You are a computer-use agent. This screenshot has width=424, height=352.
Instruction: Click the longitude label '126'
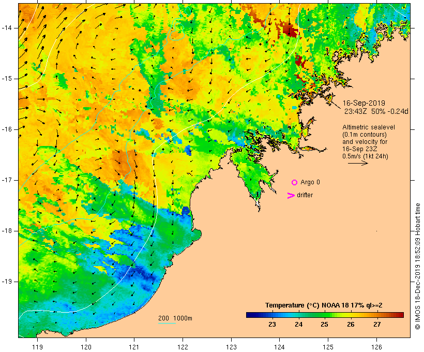coord(376,347)
